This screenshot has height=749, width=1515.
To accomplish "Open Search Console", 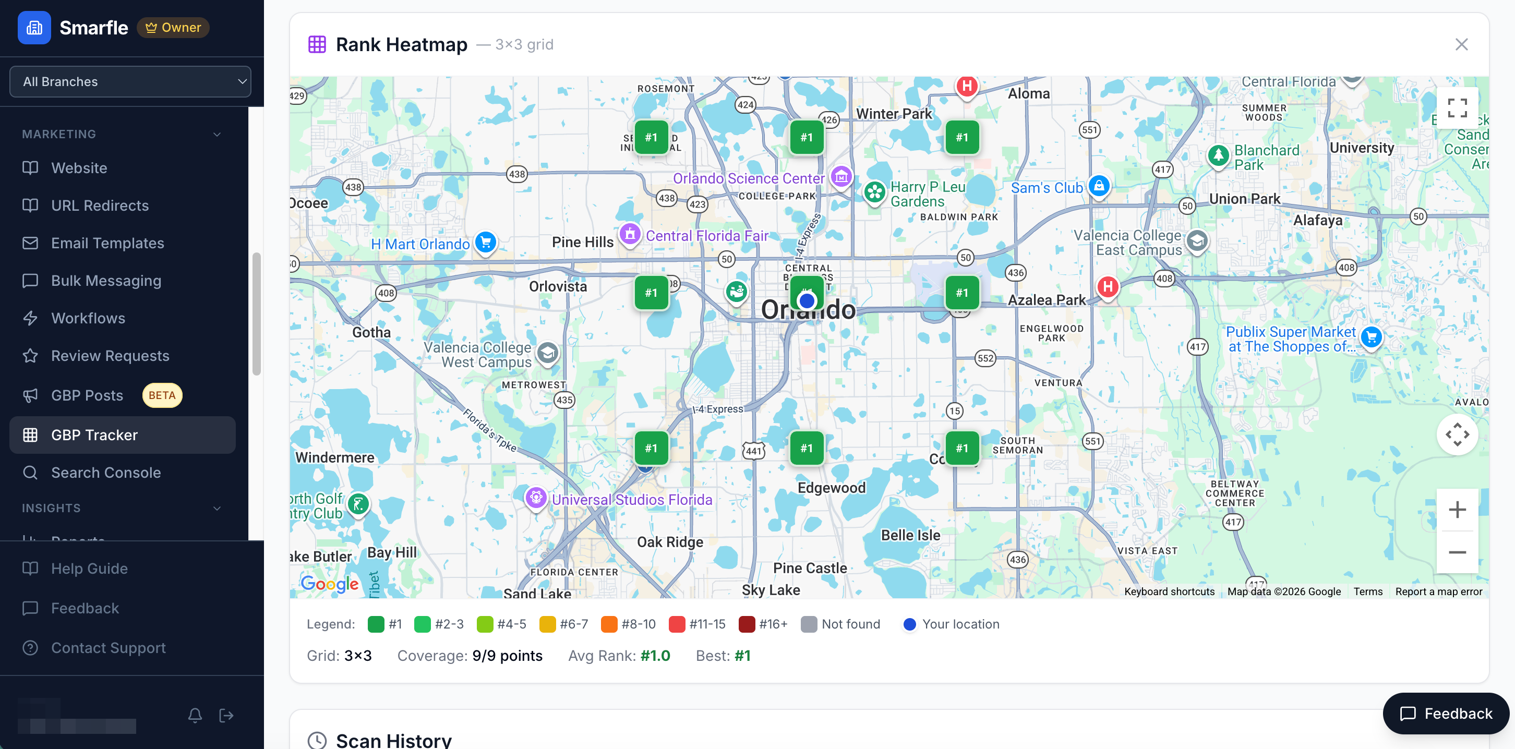I will tap(122, 473).
